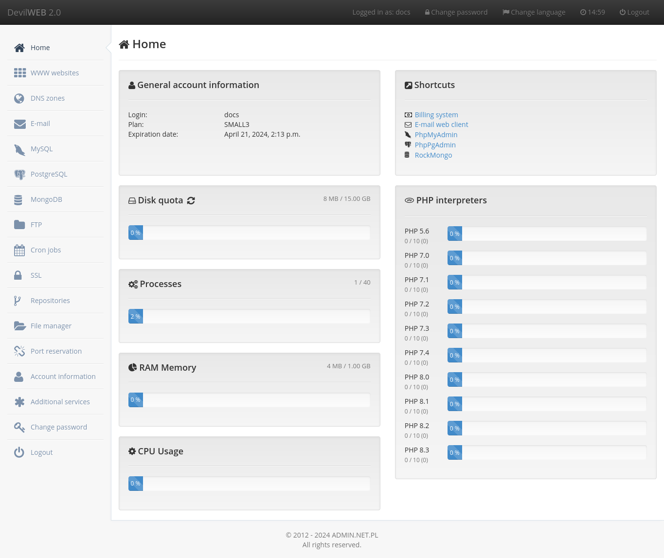Open WWW websites in the sidebar
This screenshot has width=664, height=558.
54,73
